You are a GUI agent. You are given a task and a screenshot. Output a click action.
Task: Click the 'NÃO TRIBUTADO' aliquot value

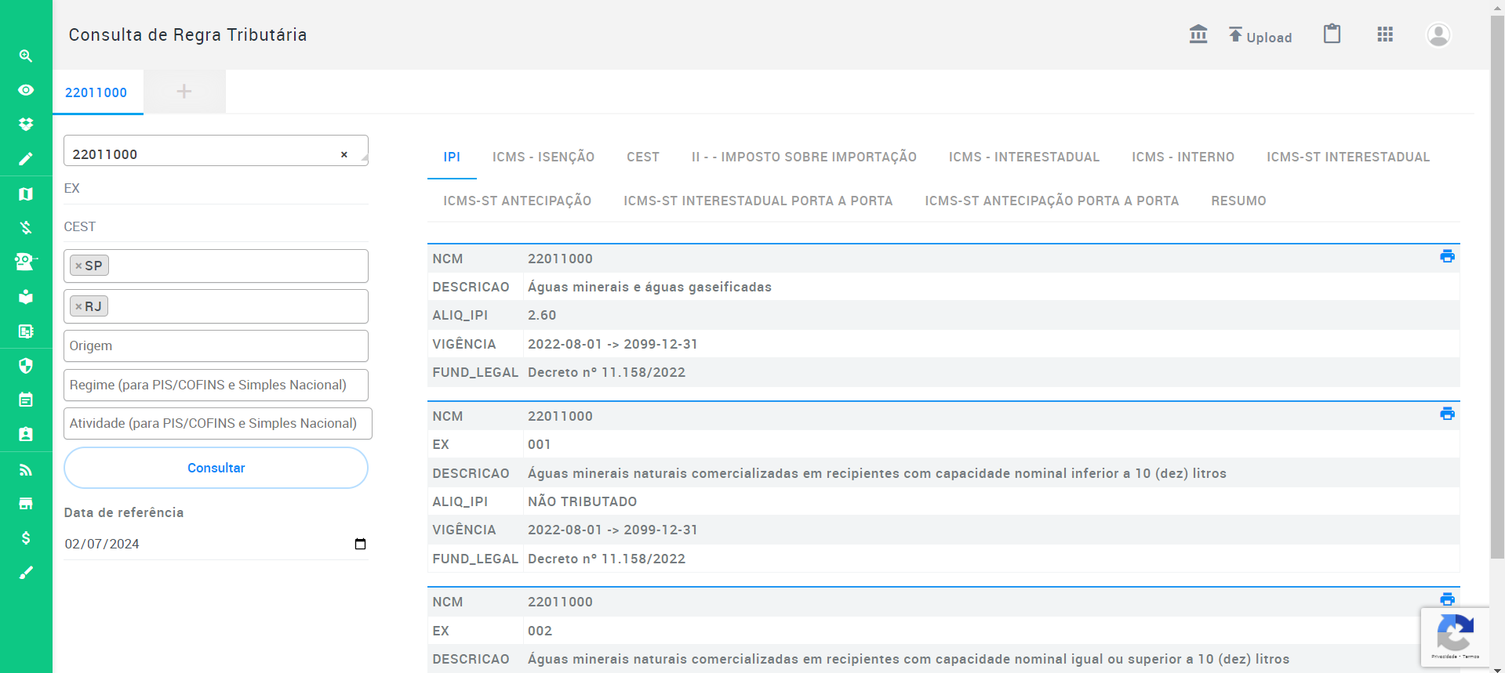tap(582, 501)
